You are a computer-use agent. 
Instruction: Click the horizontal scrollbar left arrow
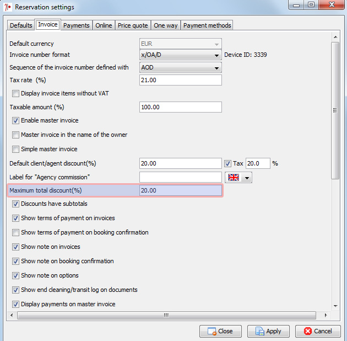[x=12, y=315]
